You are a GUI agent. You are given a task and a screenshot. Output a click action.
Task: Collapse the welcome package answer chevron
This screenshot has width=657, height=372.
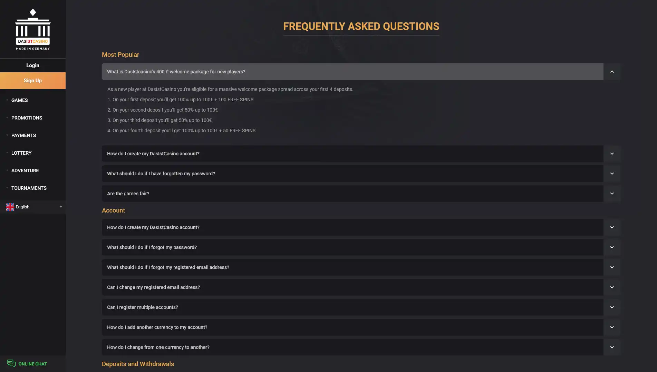click(612, 72)
